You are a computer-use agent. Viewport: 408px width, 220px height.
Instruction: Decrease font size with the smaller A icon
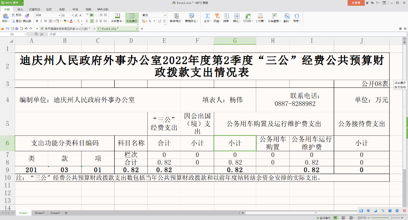click(x=81, y=15)
